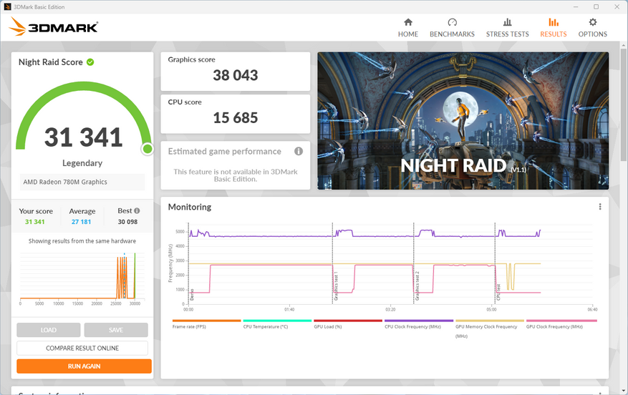Image resolution: width=628 pixels, height=395 pixels.
Task: Click the best score 30 098
Action: click(127, 222)
